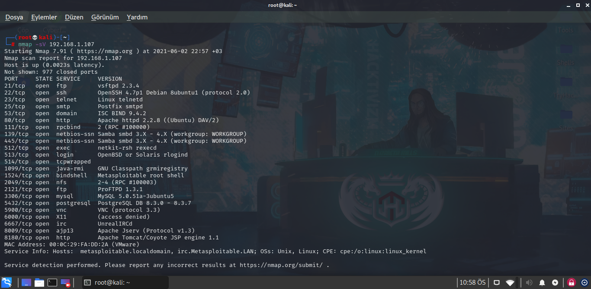Click the SERVICE column header
The height and width of the screenshot is (289, 591).
click(x=68, y=79)
